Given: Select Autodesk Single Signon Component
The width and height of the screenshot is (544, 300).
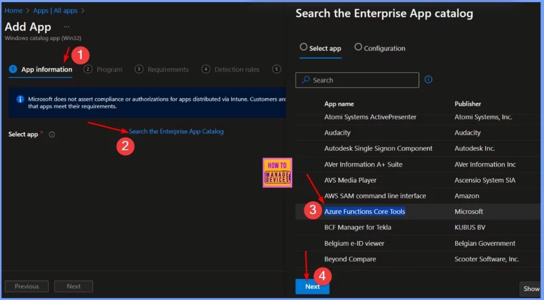Looking at the screenshot, I should point(378,149).
